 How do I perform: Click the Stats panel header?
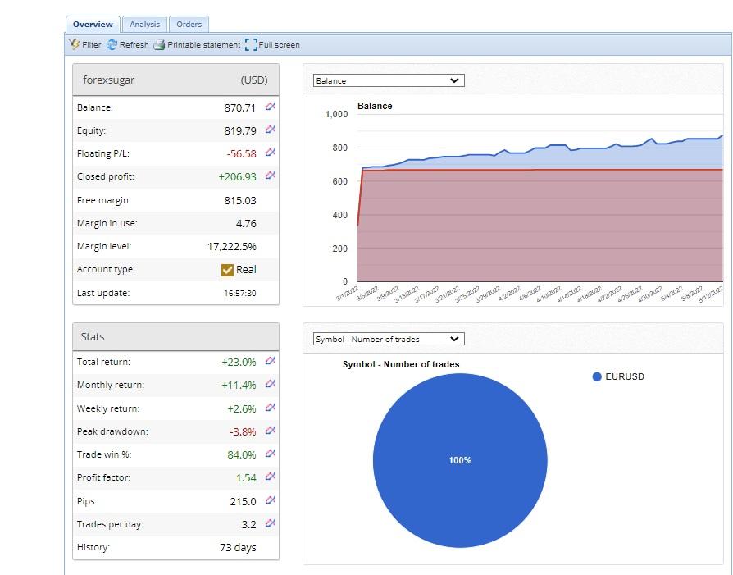coord(175,336)
